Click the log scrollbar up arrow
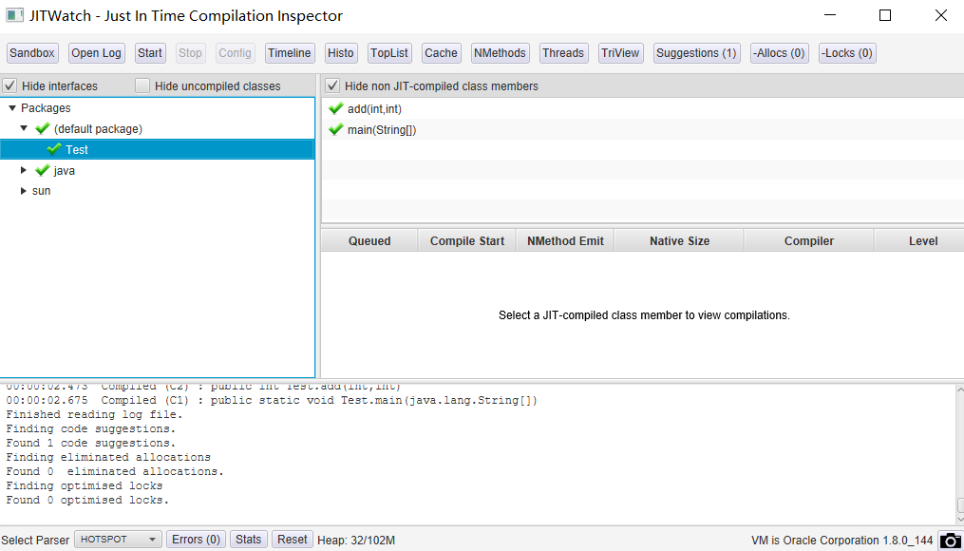The width and height of the screenshot is (964, 551). coord(960,389)
